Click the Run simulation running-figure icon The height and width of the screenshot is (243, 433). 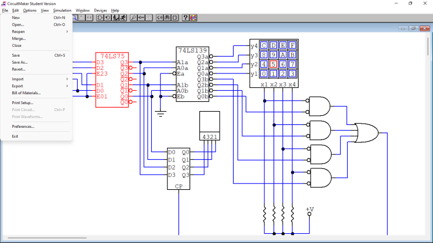click(x=123, y=18)
